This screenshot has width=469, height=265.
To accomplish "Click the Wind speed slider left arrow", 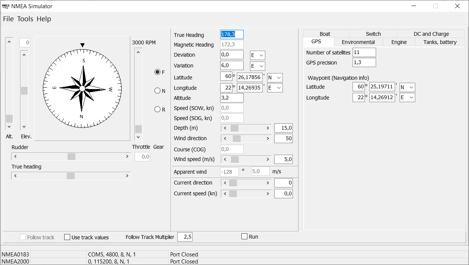I will pyautogui.click(x=225, y=159).
